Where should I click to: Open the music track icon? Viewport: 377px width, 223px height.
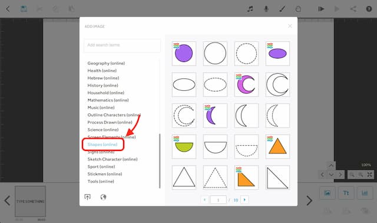[x=250, y=9]
